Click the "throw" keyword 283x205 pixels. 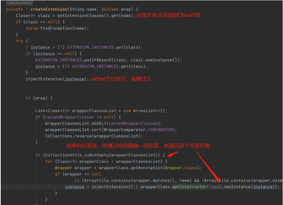click(32, 28)
